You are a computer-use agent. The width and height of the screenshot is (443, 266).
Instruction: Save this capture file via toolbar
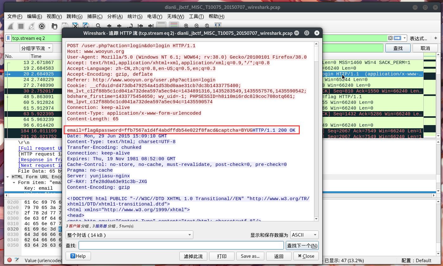coord(65,26)
